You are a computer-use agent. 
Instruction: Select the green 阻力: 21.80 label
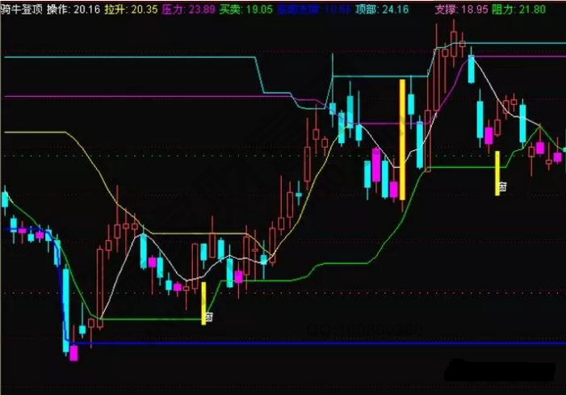(x=518, y=9)
